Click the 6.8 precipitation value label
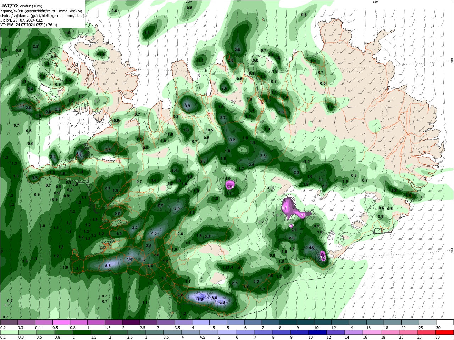 (222, 302)
